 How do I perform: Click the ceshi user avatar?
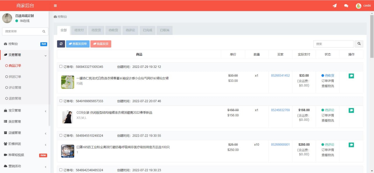pyautogui.click(x=359, y=6)
